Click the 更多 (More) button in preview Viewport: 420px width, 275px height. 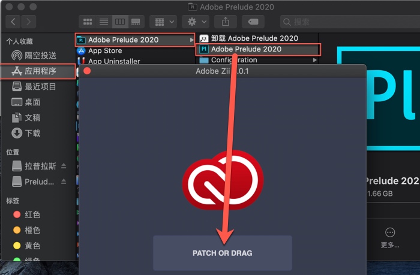390,237
